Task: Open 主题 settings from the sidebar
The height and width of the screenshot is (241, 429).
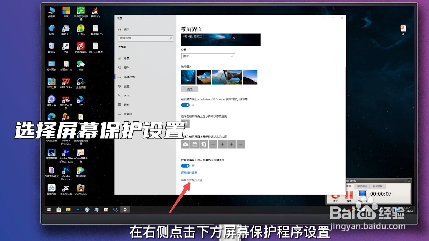Action: 126,86
